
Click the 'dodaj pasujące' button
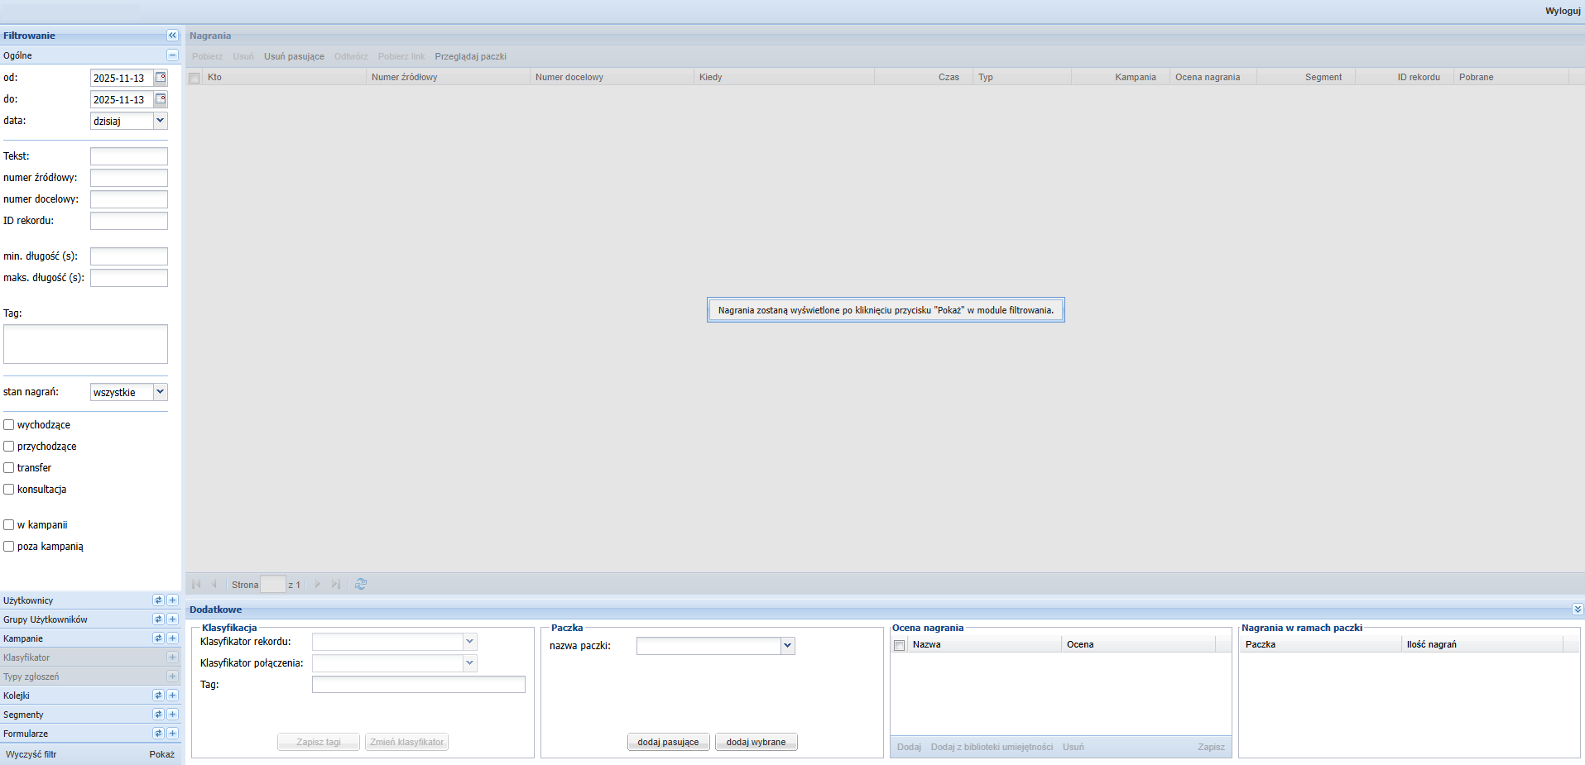click(668, 742)
